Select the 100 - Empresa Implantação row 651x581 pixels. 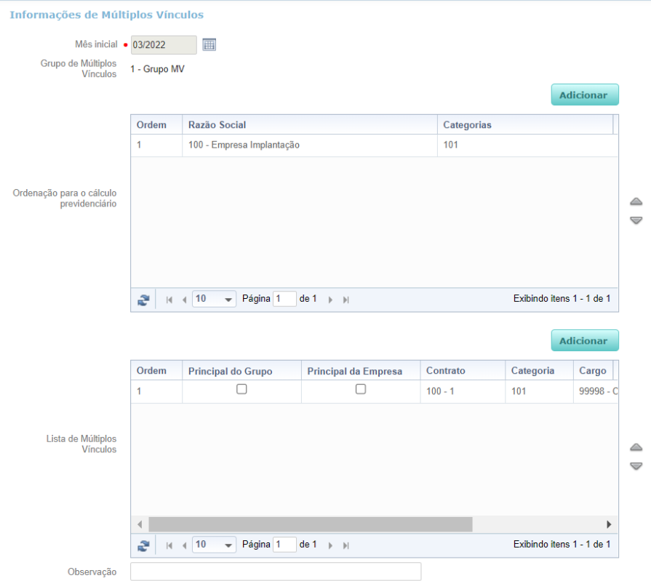pos(374,145)
